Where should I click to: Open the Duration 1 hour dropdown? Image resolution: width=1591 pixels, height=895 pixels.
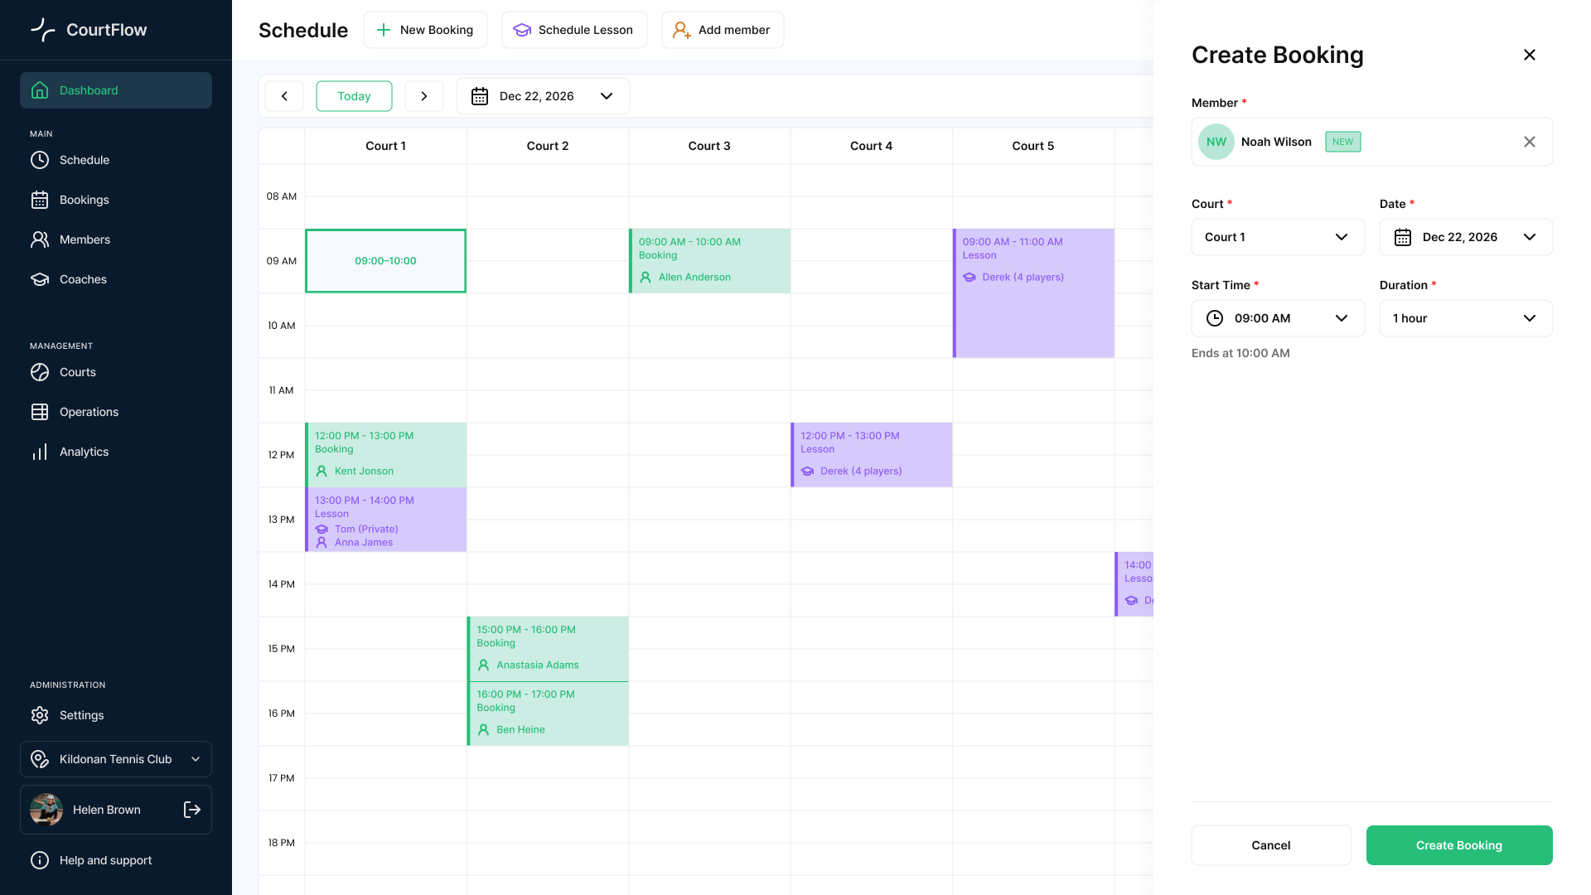[x=1466, y=318]
